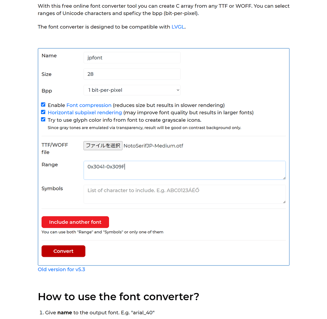Click the jpfont name value
The height and width of the screenshot is (319, 327).
point(95,58)
